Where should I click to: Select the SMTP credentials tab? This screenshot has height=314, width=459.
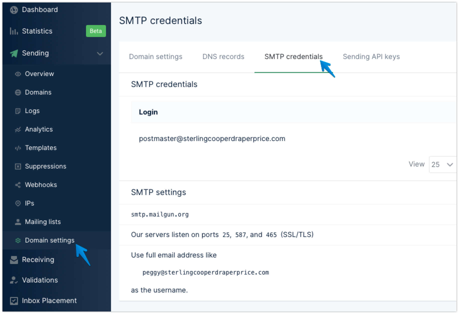[293, 57]
